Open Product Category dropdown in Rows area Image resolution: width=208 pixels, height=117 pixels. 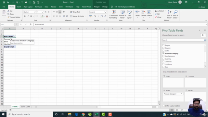pyautogui.click(x=182, y=94)
